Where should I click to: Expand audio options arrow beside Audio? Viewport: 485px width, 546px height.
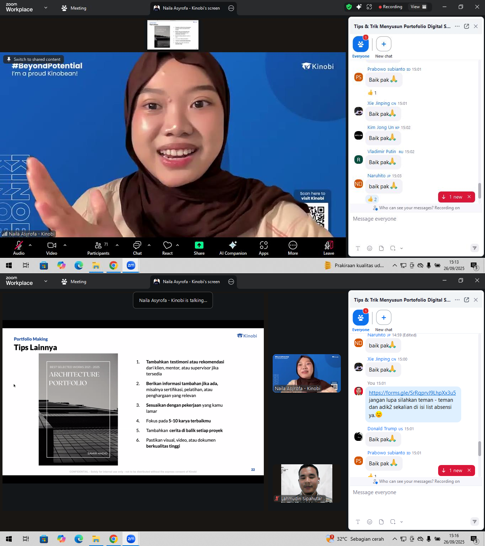pyautogui.click(x=30, y=245)
